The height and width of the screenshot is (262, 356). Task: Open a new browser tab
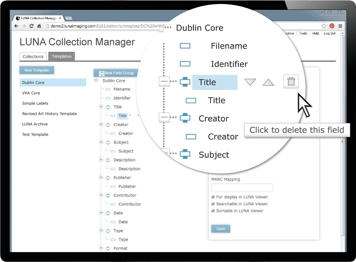coord(69,18)
